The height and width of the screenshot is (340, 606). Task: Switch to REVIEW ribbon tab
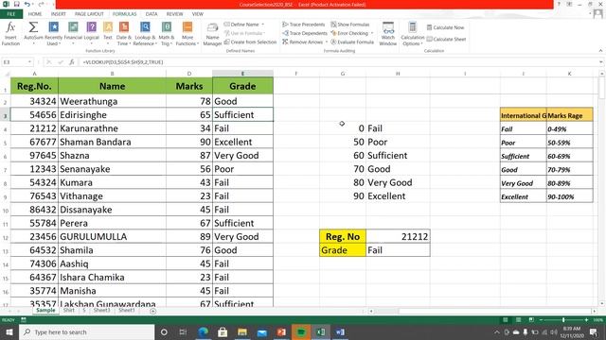click(x=174, y=14)
